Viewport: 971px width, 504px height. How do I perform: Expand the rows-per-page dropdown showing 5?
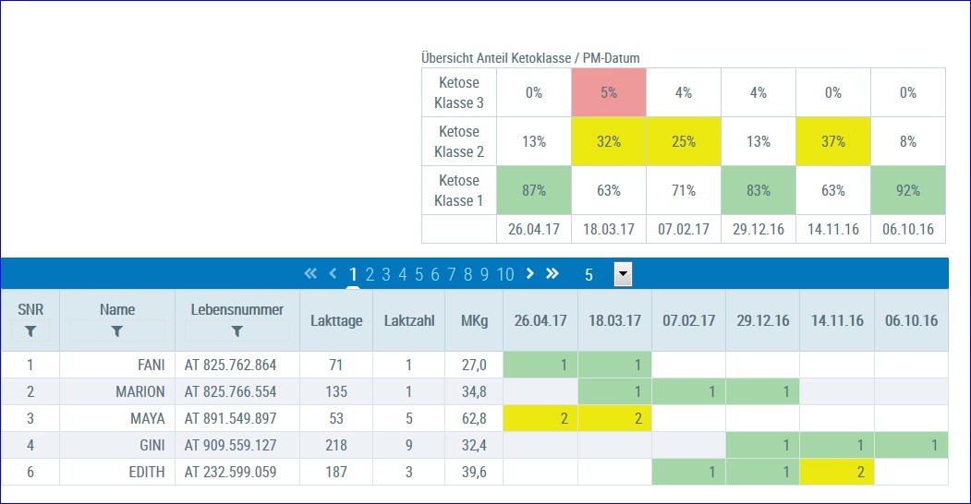coord(623,274)
